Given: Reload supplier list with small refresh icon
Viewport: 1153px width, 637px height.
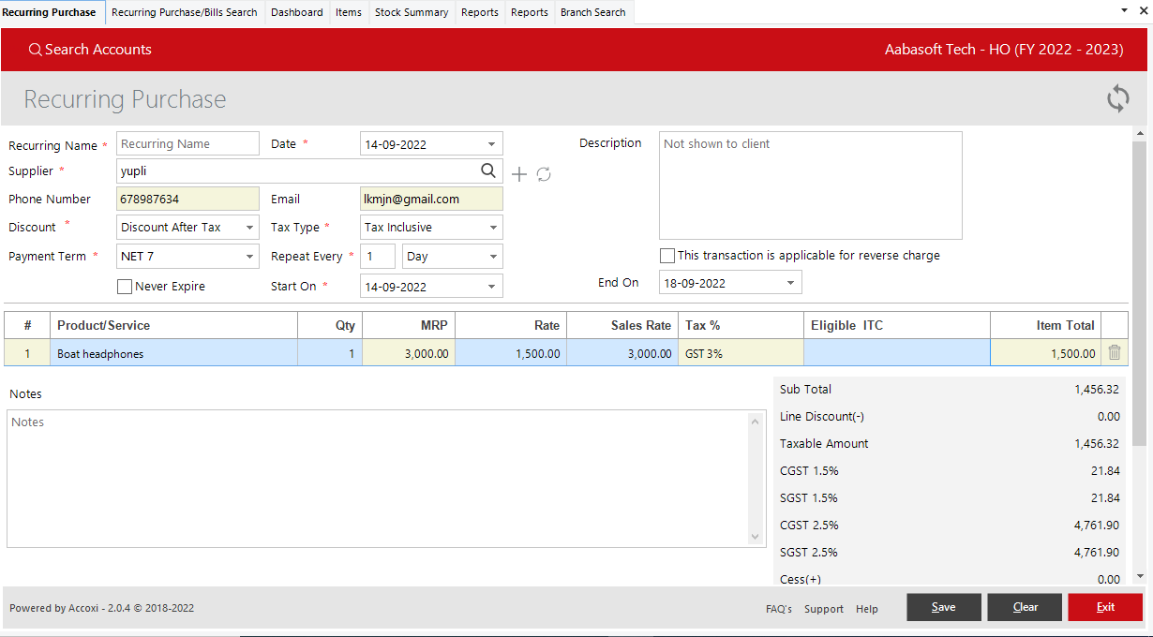Looking at the screenshot, I should [544, 174].
